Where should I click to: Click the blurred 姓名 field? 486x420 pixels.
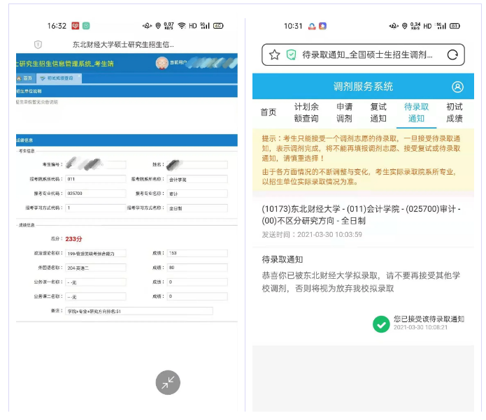tap(197, 164)
